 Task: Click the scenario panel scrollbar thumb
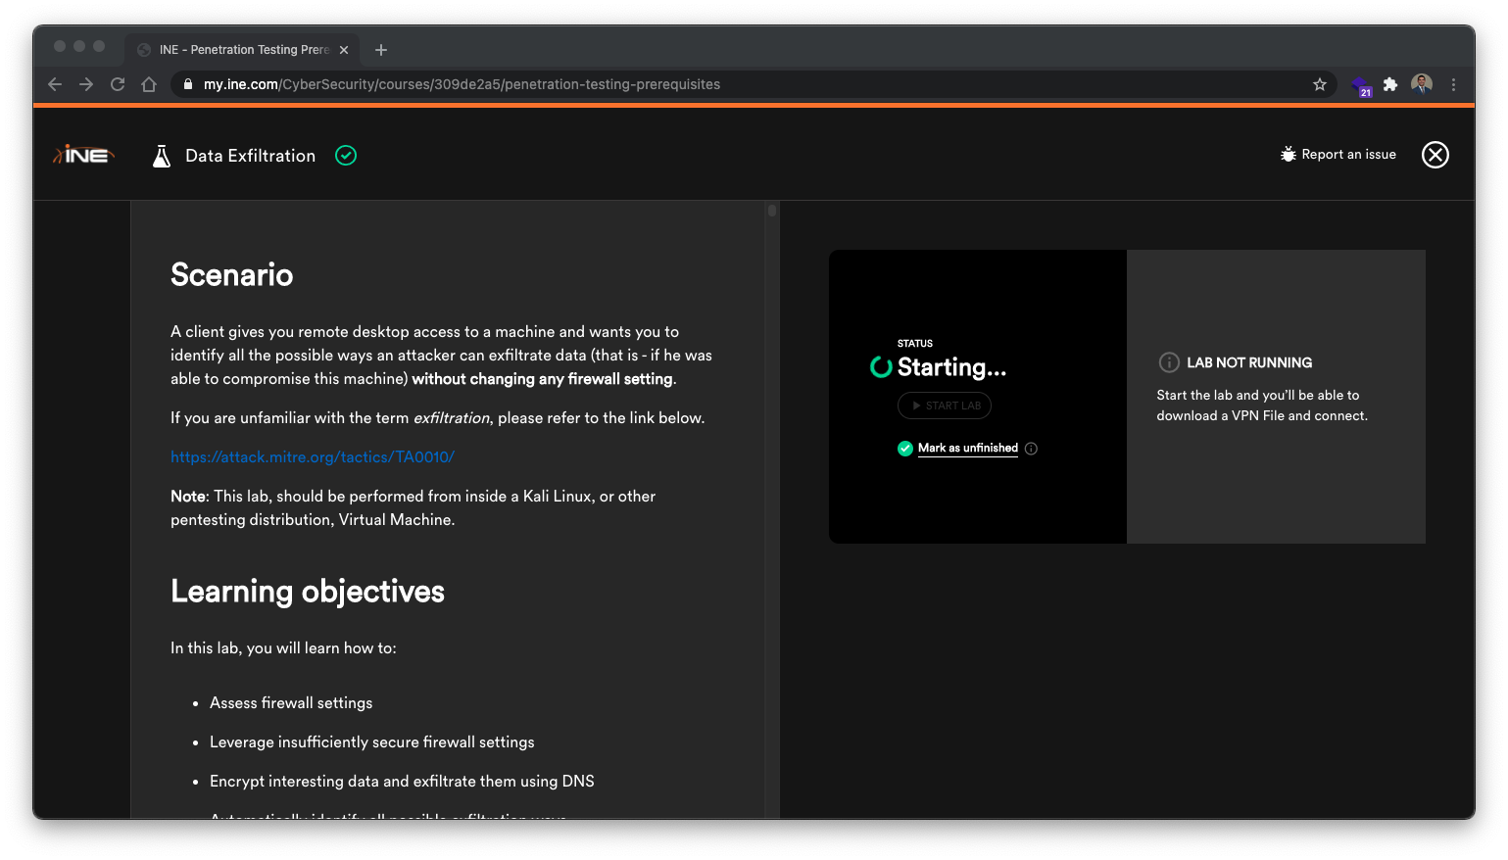(772, 210)
